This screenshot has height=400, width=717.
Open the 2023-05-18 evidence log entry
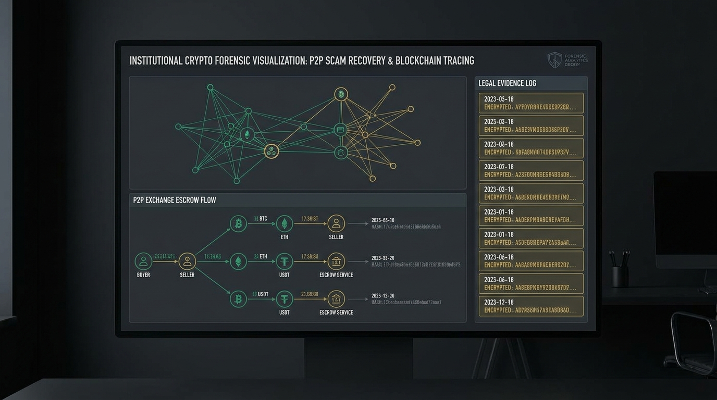pyautogui.click(x=531, y=103)
